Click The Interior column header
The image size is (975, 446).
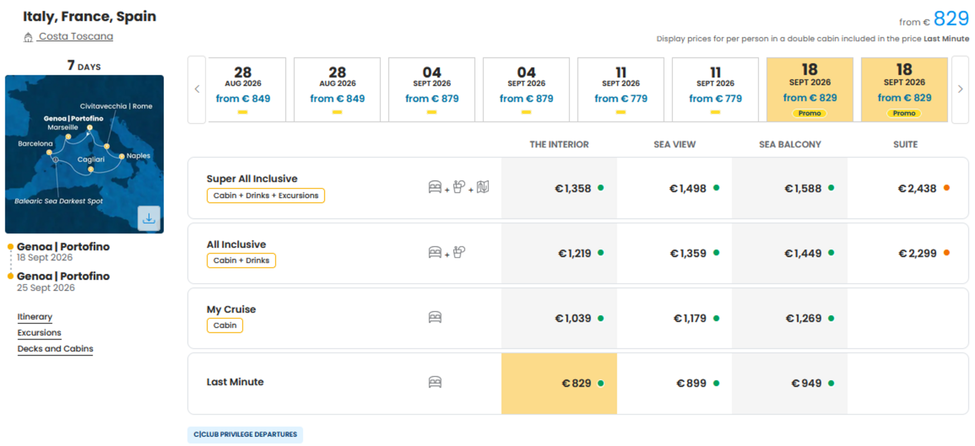559,144
